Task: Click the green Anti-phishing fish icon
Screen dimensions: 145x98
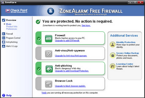Action: click(49, 69)
